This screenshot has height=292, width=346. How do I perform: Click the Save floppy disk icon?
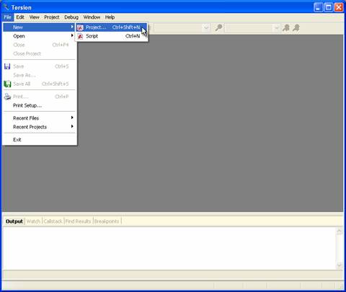(7, 66)
